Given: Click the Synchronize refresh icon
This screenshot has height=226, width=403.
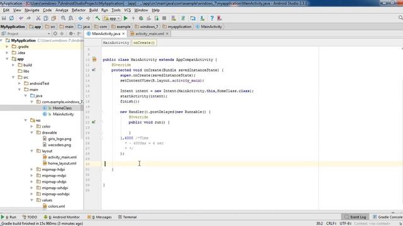Looking at the screenshot, I should point(11,18).
